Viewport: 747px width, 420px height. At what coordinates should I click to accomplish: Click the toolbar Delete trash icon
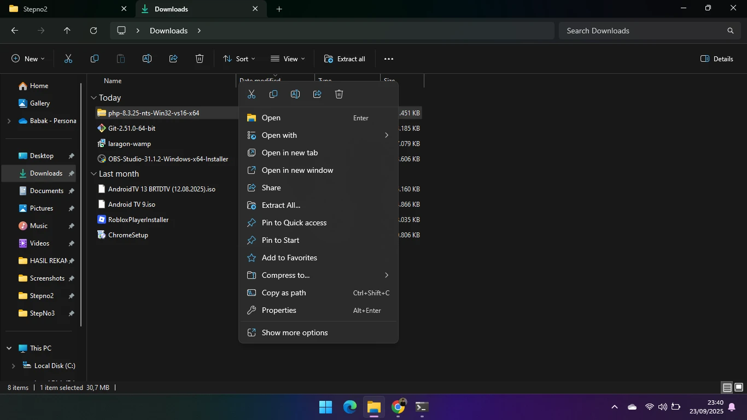pos(200,59)
